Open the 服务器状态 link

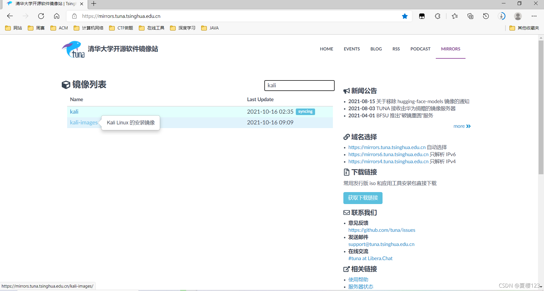(361, 287)
